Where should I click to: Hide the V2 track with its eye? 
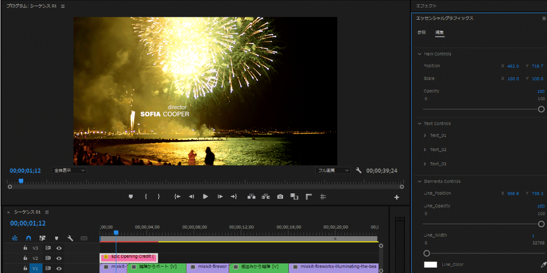[x=59, y=258]
